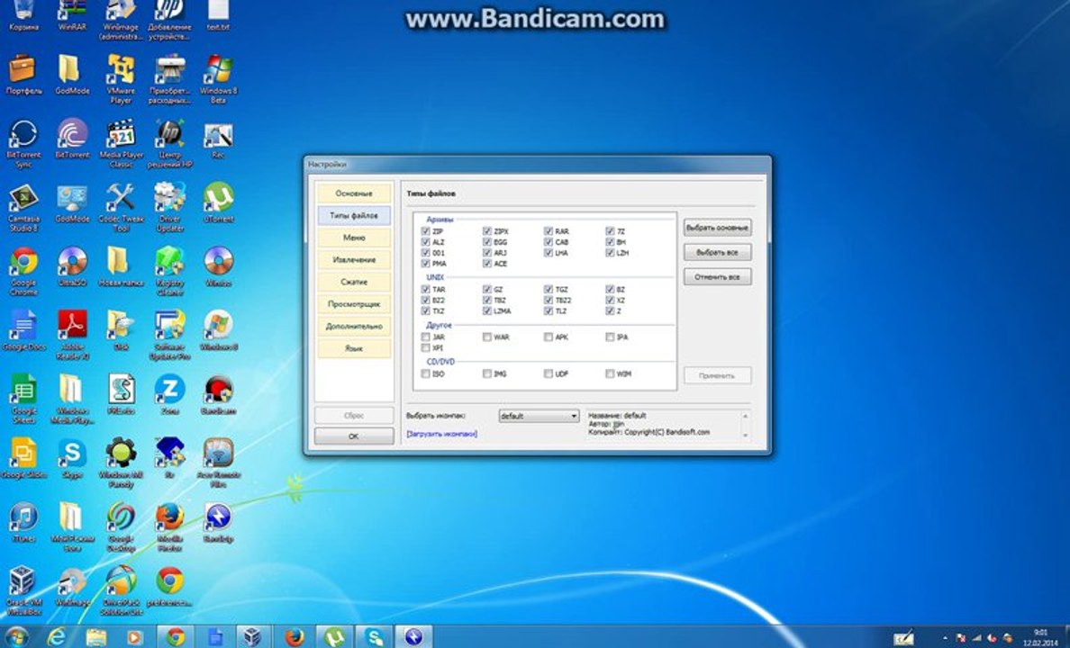Uncheck the TAR checkbox under UNIX
This screenshot has height=648, width=1070.
(426, 289)
